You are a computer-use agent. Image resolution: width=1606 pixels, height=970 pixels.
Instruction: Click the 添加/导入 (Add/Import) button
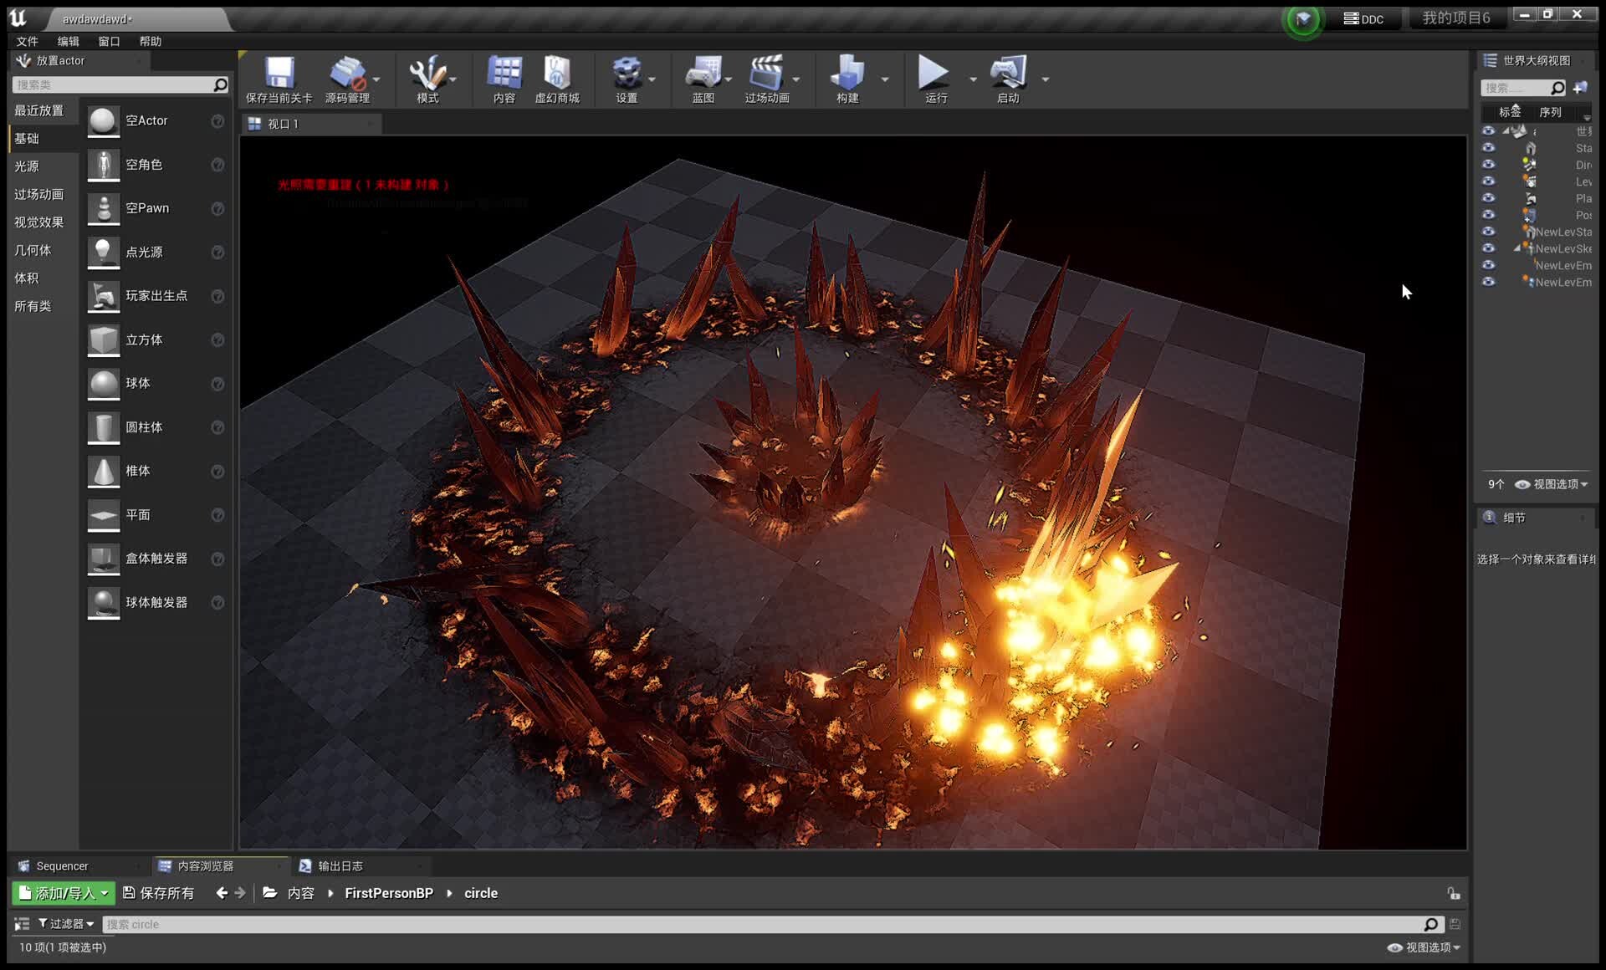coord(63,893)
